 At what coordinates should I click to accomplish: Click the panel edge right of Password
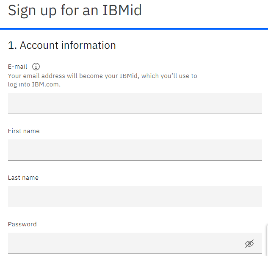coord(267,240)
